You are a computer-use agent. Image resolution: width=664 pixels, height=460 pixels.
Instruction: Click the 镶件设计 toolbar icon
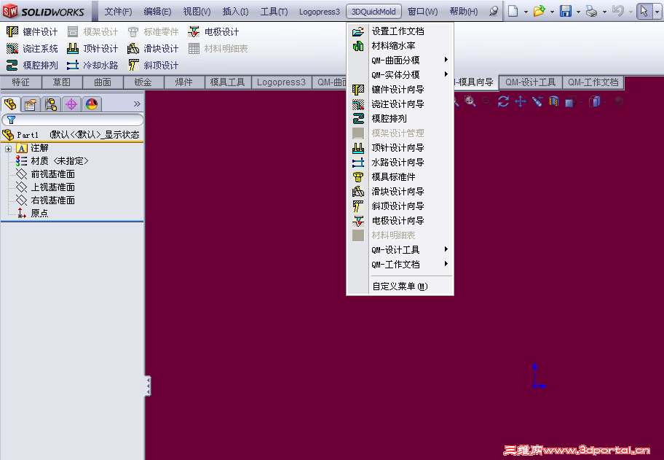pyautogui.click(x=12, y=31)
